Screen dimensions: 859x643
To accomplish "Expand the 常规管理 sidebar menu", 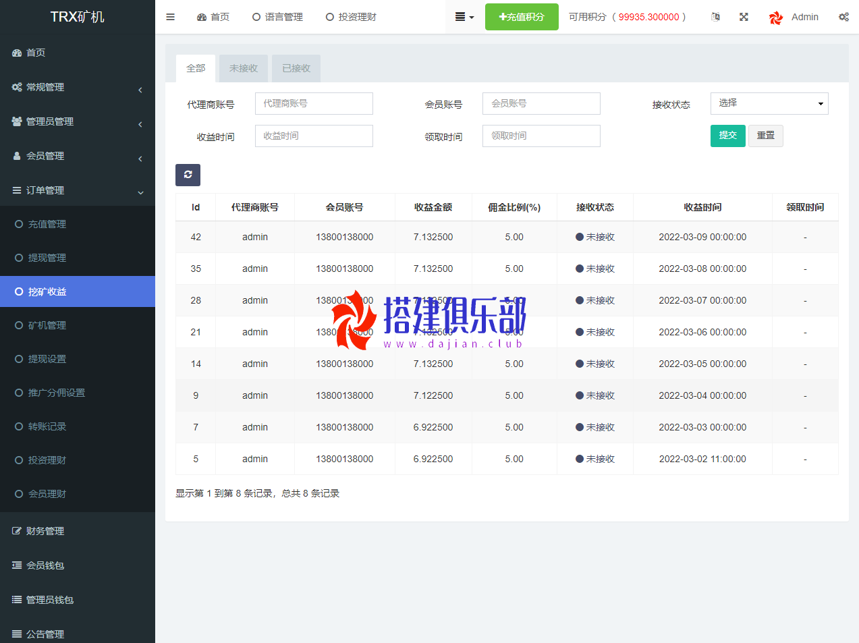I will (78, 87).
